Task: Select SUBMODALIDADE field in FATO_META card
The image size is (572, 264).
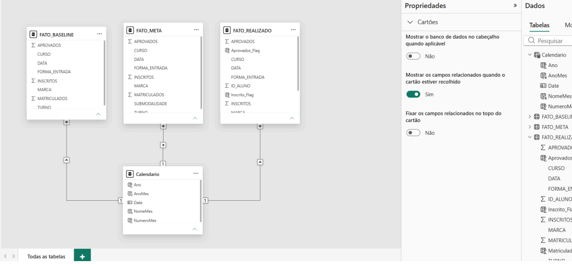Action: [x=150, y=103]
